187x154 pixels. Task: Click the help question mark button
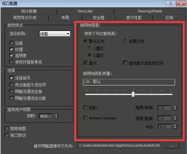pyautogui.click(x=171, y=4)
